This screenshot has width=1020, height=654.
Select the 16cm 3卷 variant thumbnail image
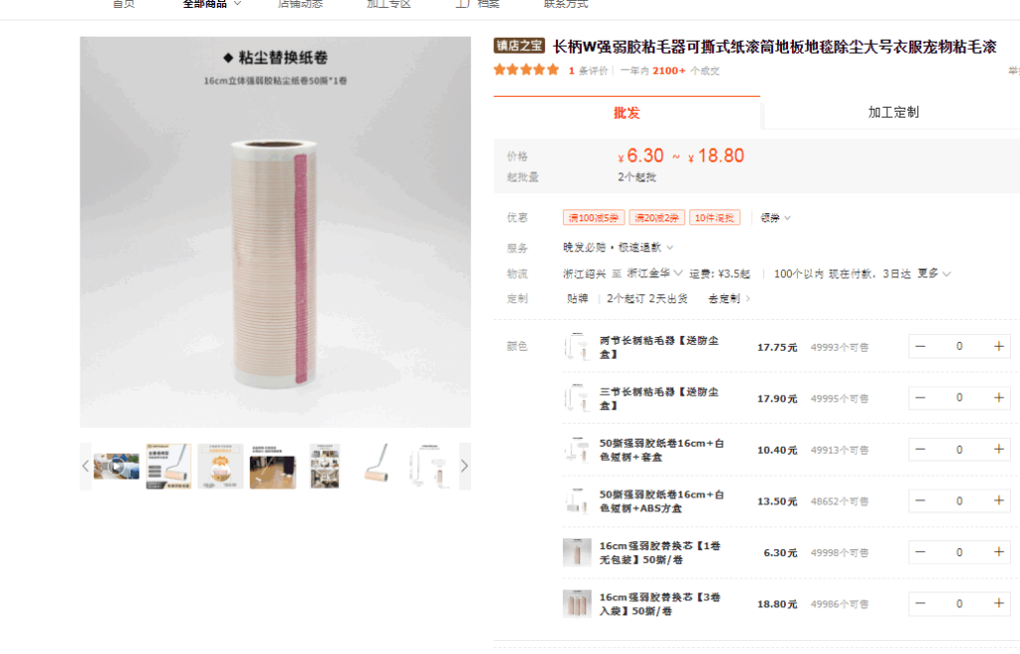click(x=577, y=603)
